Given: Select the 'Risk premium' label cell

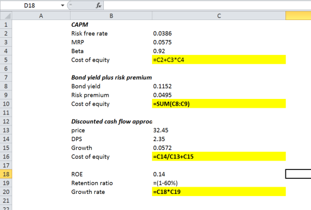Looking at the screenshot, I should pos(111,95).
